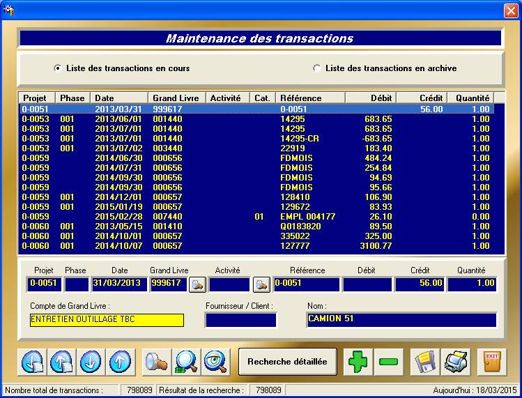Click the Débit column header
This screenshot has width=522, height=398.
[x=380, y=98]
